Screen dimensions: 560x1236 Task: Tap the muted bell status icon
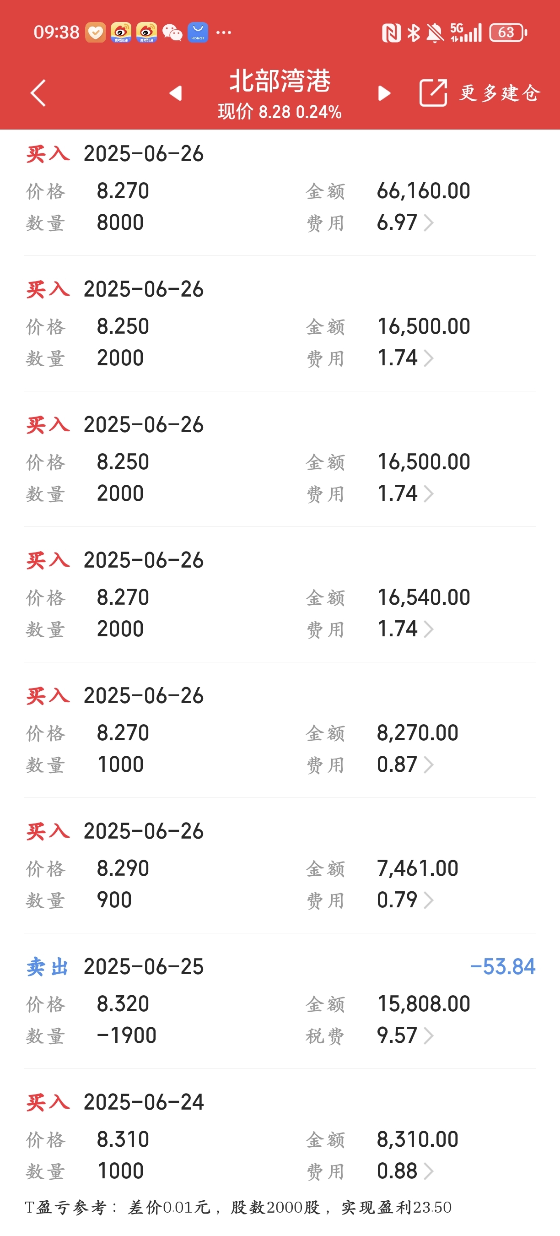tap(435, 33)
